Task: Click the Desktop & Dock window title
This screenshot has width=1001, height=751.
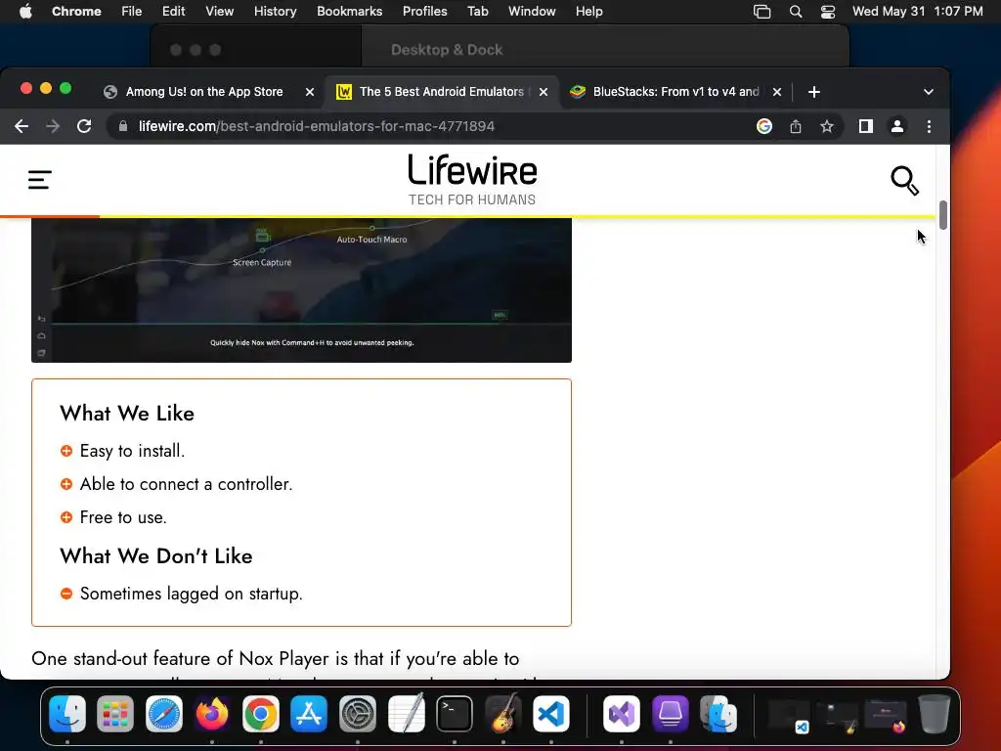Action: point(447,50)
